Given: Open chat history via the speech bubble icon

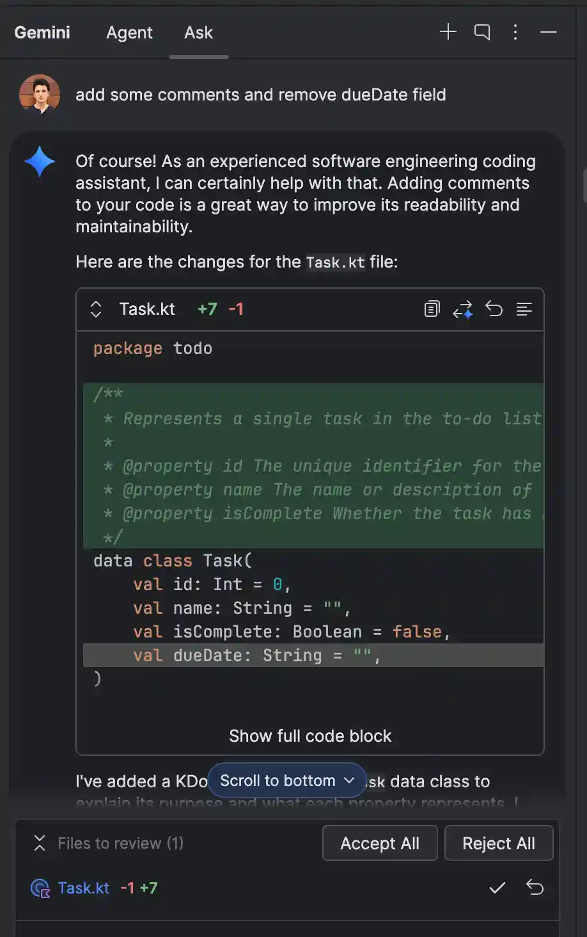Looking at the screenshot, I should tap(482, 31).
